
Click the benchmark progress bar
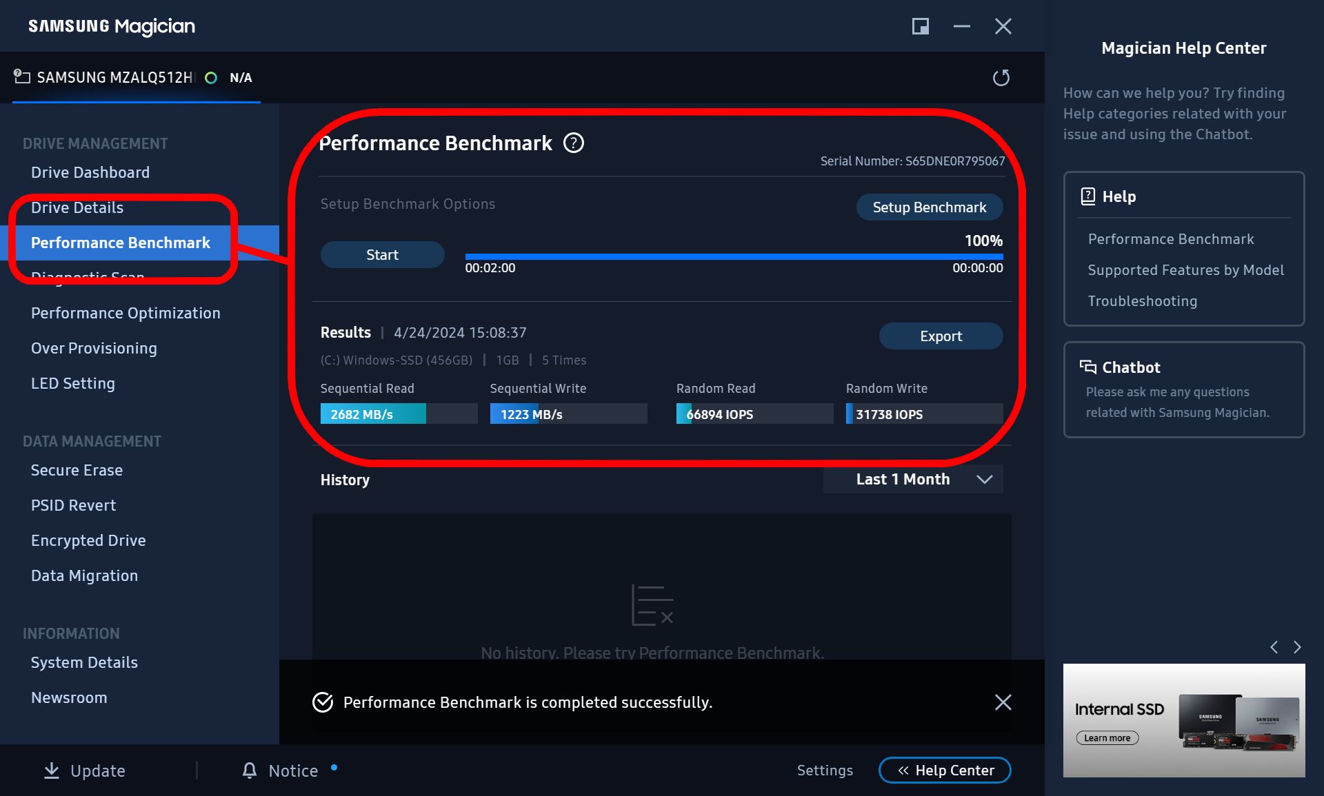(x=734, y=256)
